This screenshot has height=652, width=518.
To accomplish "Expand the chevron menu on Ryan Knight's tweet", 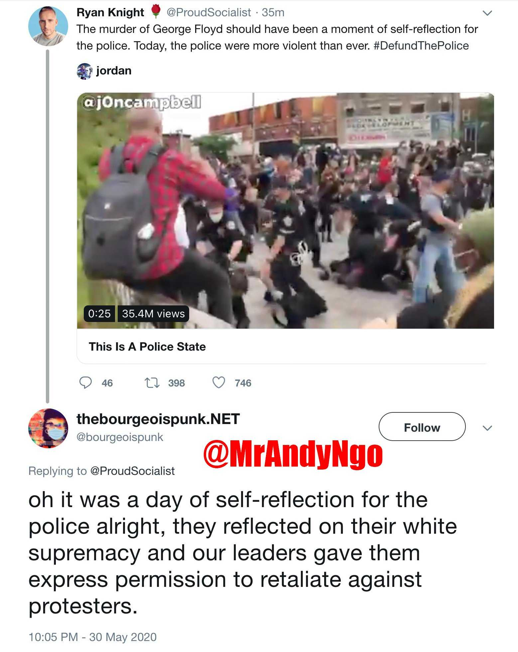I will click(487, 13).
